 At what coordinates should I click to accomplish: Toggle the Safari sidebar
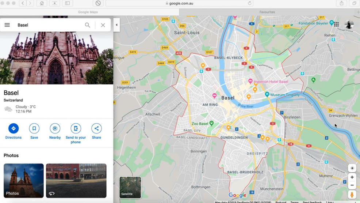pos(68,3)
